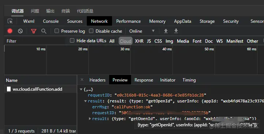Open the Online throttling dropdown

click(142, 31)
